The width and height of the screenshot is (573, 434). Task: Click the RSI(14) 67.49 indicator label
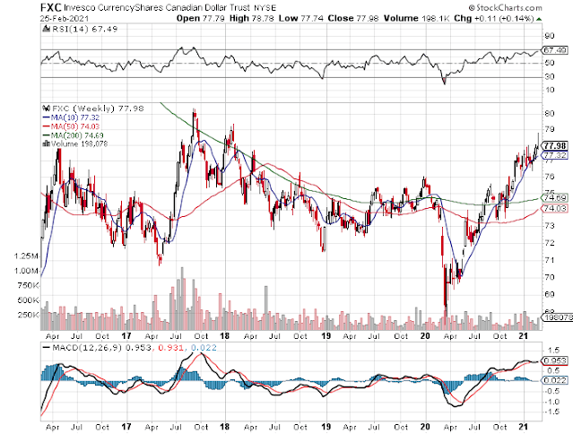point(85,30)
